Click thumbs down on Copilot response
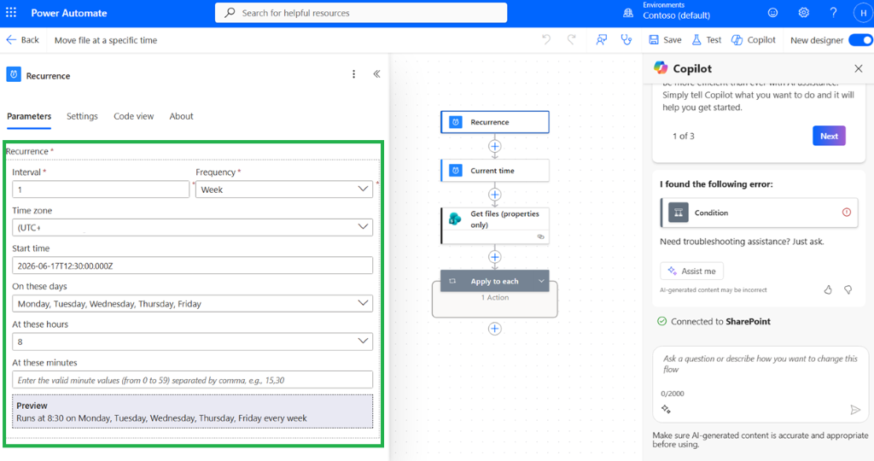This screenshot has width=874, height=461. [848, 289]
